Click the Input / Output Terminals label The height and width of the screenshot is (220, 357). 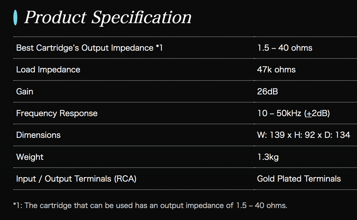point(64,179)
